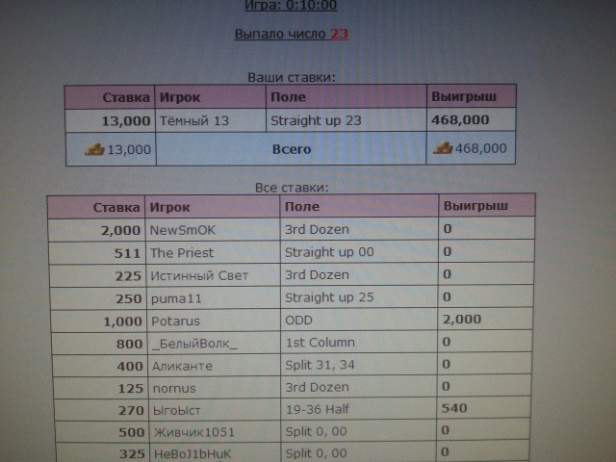Click player name ЫгоЫст
The width and height of the screenshot is (616, 462).
tap(177, 411)
